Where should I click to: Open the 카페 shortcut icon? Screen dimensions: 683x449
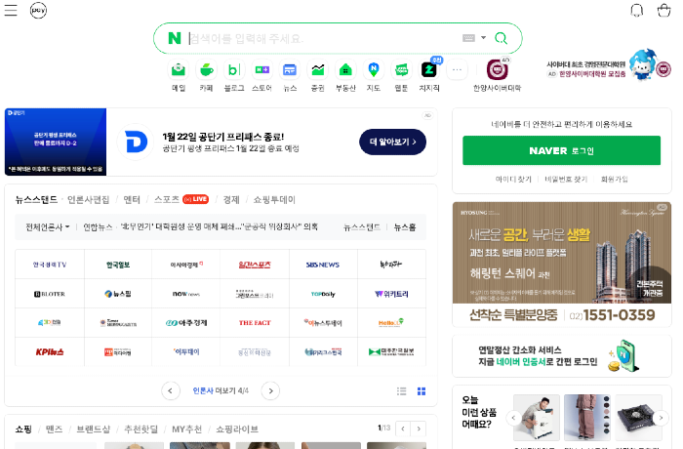206,69
